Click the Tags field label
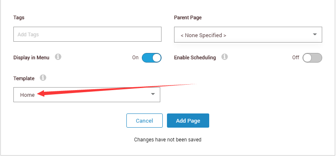The width and height of the screenshot is (336, 156). click(19, 18)
